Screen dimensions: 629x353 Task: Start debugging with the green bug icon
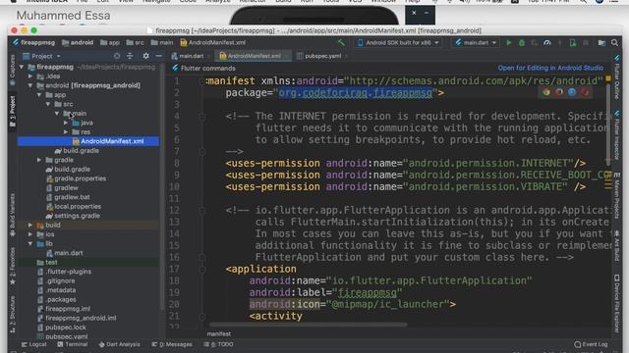pos(522,42)
